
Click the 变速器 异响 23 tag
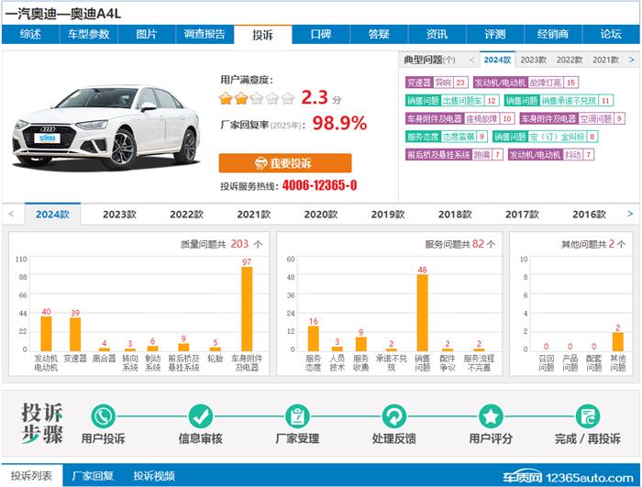437,83
